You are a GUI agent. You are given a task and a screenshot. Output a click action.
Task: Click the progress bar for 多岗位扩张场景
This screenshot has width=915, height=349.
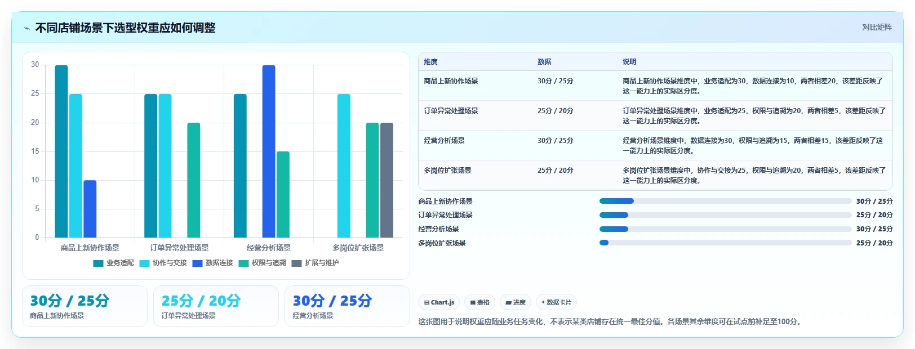point(725,243)
